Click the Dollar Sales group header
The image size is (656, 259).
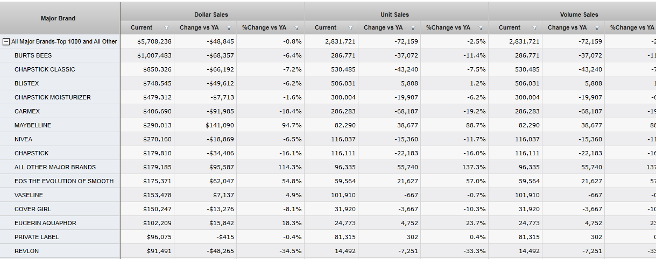point(211,15)
